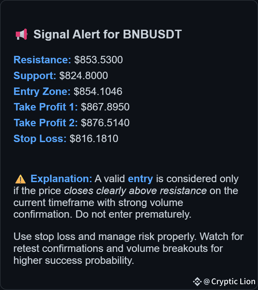258x290 pixels.
Task: Click the Binance logo near Cryptic Lion
Action: pyautogui.click(x=197, y=282)
